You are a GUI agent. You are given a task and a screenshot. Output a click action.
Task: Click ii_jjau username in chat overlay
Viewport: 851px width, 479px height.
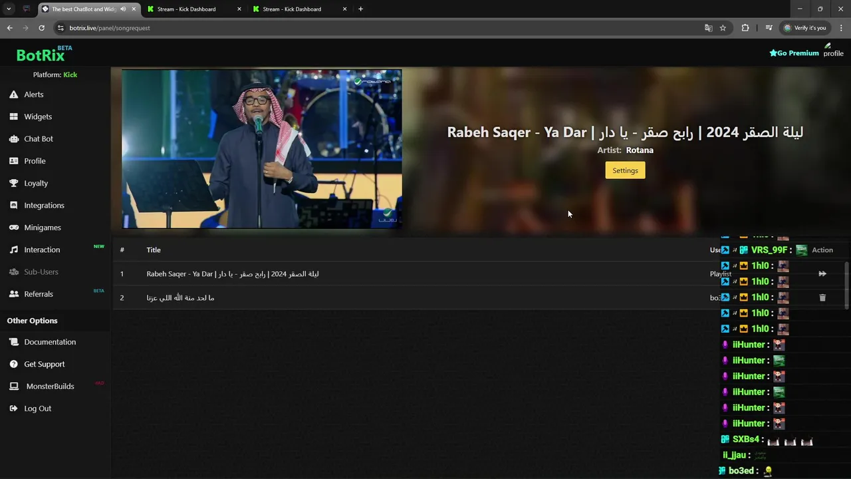(x=734, y=455)
